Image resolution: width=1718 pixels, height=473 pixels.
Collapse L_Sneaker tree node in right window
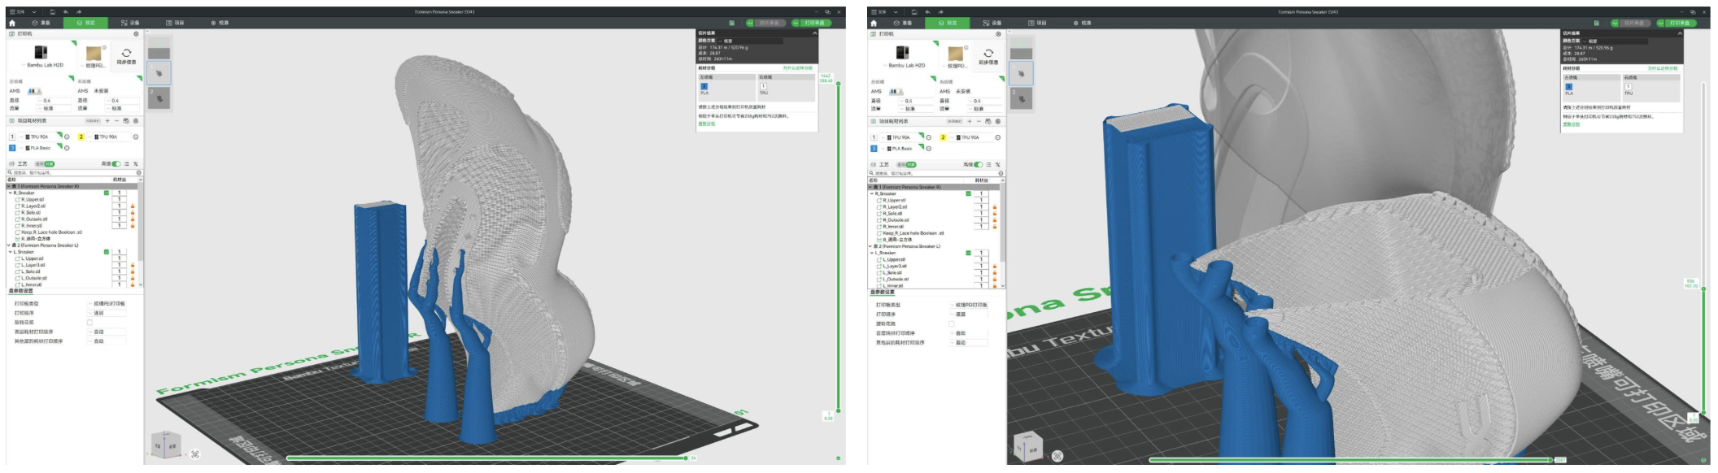[x=873, y=253]
